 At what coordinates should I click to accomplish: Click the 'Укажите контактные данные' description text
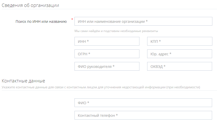(101, 87)
